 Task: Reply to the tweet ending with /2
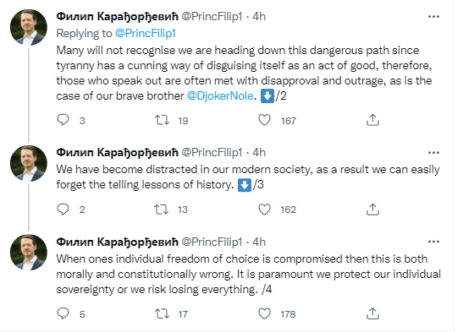[x=63, y=120]
